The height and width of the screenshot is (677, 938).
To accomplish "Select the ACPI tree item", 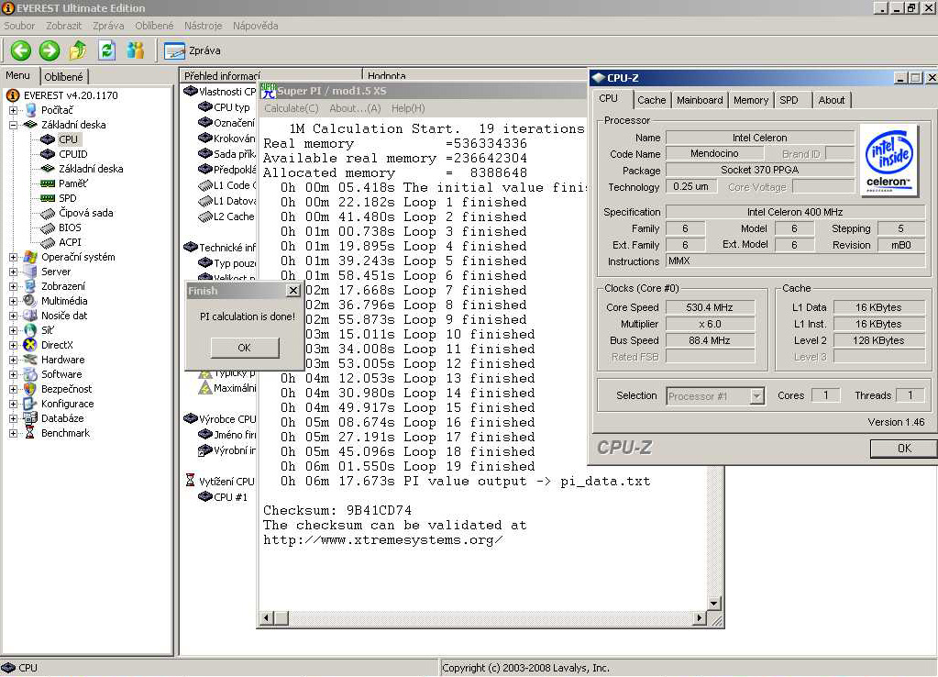I will [x=70, y=242].
